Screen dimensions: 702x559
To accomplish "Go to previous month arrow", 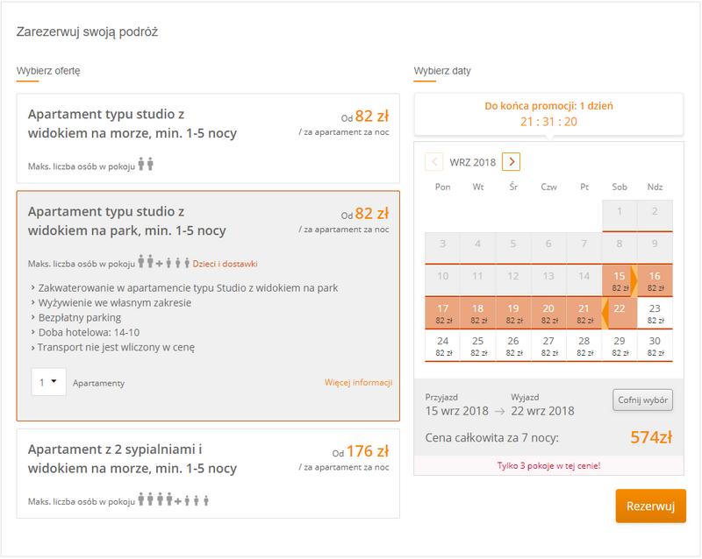I will (x=433, y=161).
